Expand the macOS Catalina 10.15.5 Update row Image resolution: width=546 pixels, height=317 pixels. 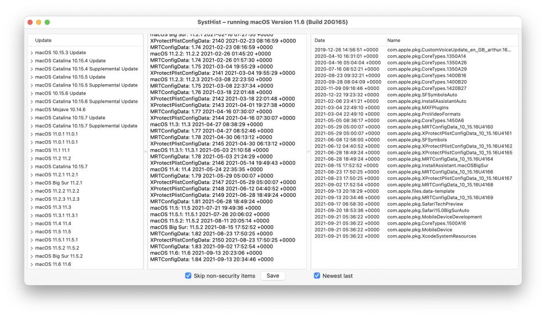(x=32, y=77)
